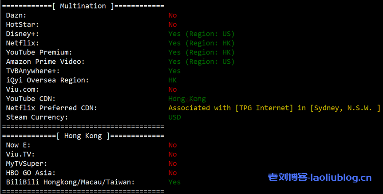Click the red No result beside Viu.TV
This screenshot has height=194, width=383.
click(172, 155)
